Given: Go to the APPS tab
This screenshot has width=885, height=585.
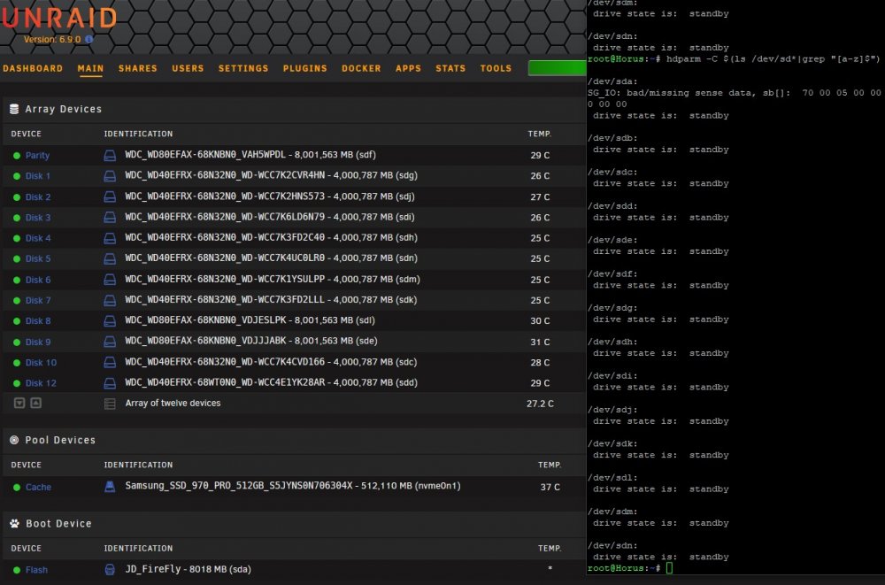Looking at the screenshot, I should (x=408, y=68).
